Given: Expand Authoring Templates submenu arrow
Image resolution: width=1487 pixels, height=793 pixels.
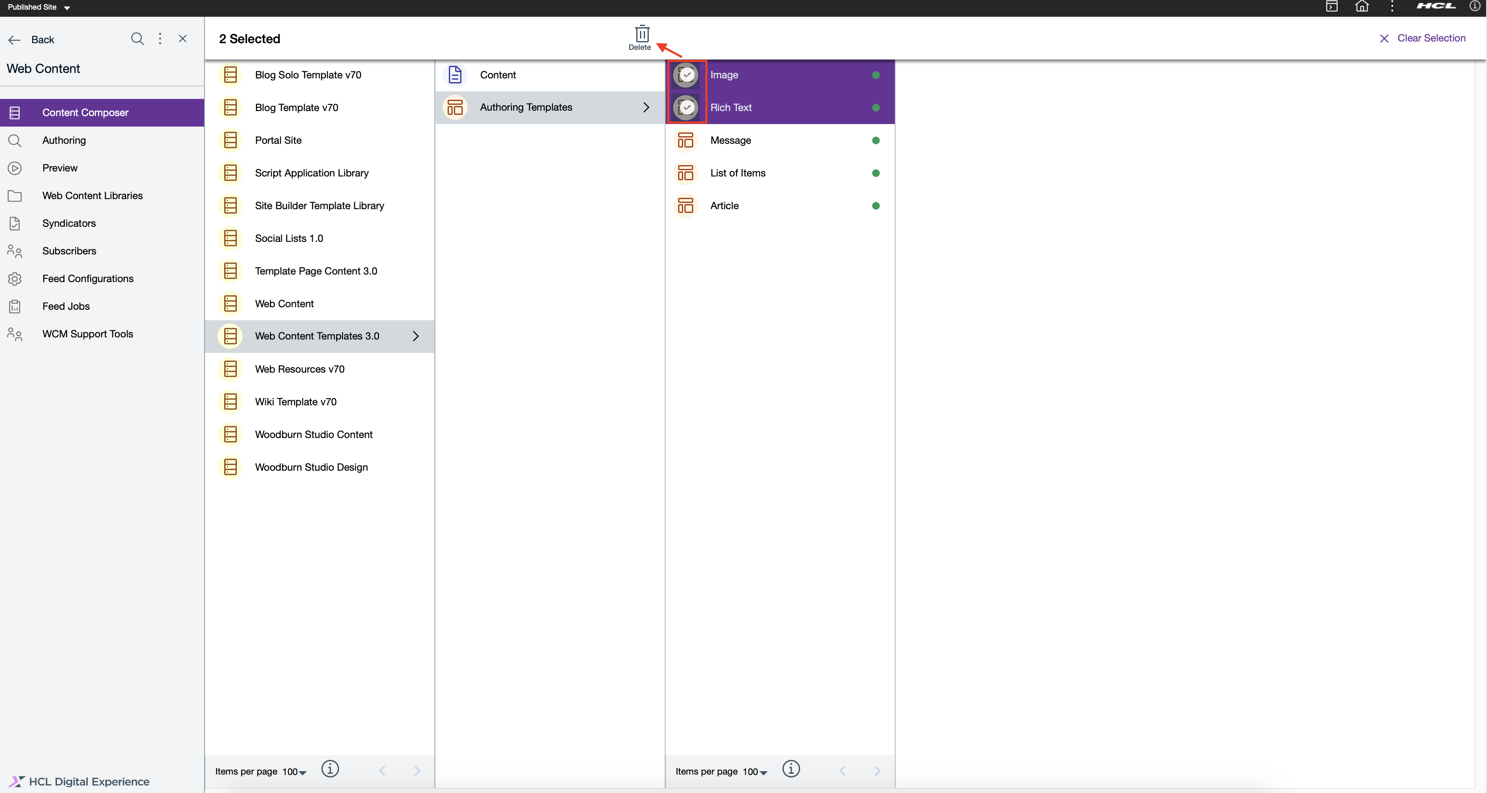Looking at the screenshot, I should pyautogui.click(x=646, y=107).
